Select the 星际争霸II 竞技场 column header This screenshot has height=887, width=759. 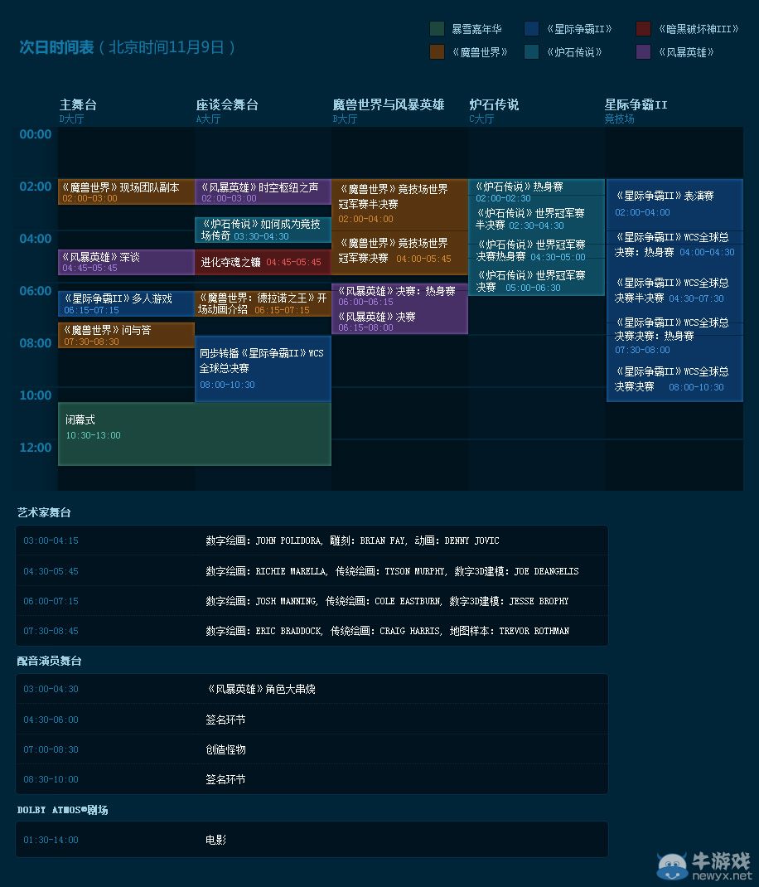636,110
